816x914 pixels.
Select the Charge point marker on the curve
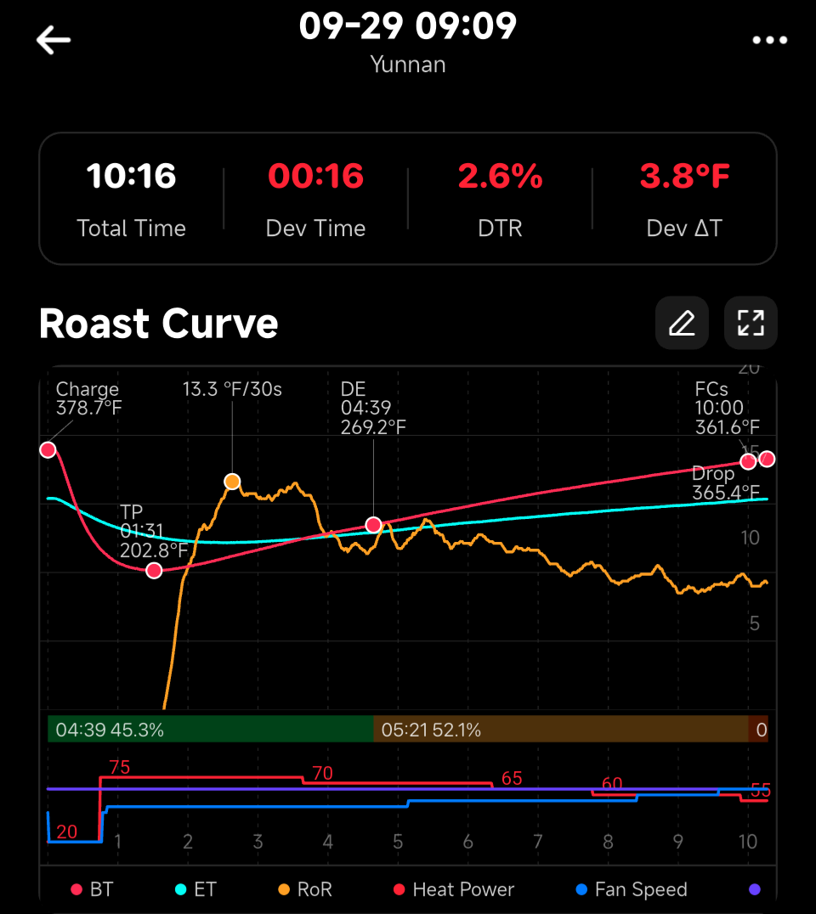[x=48, y=450]
